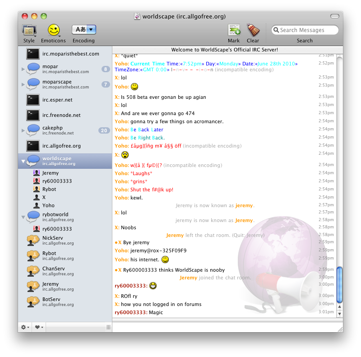Click Yoho's smiley emoticon at 2:53pm
361x357 pixels.
click(x=134, y=87)
